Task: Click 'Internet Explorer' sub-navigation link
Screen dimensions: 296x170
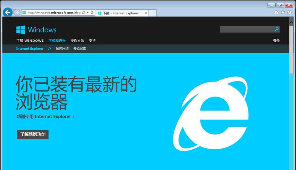Action: [30, 49]
